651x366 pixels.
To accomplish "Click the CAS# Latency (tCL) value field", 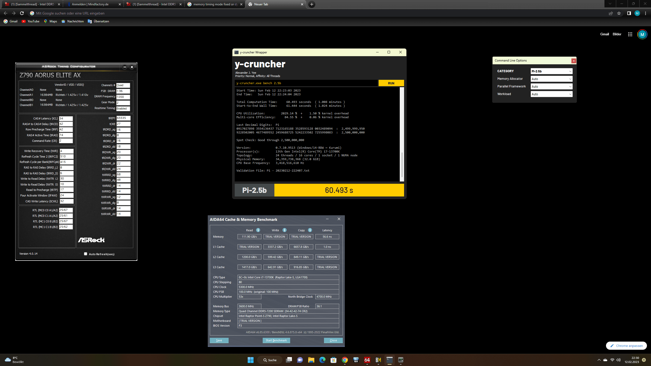I will click(x=66, y=118).
